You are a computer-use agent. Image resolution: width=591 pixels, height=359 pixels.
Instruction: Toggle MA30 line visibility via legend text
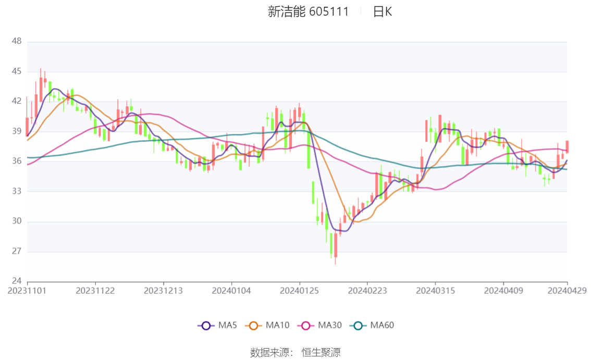pos(330,326)
